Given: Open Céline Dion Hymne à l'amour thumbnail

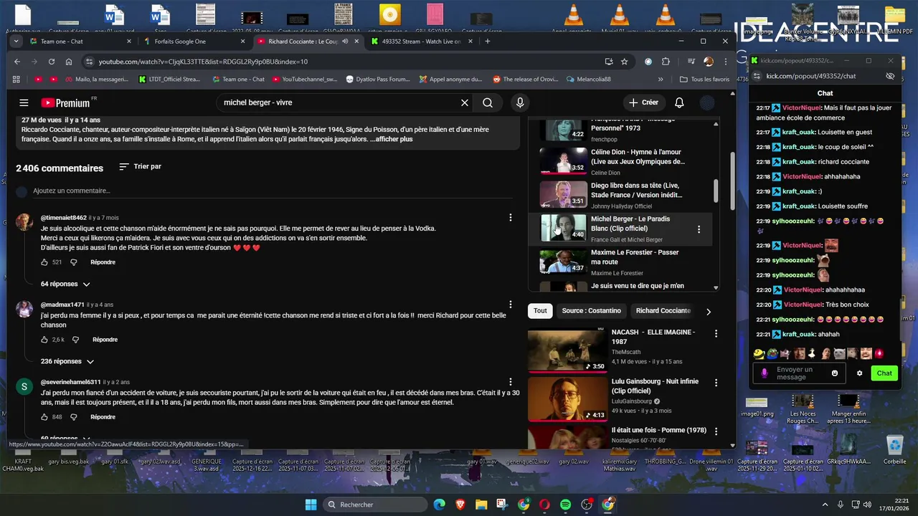Looking at the screenshot, I should pyautogui.click(x=564, y=161).
